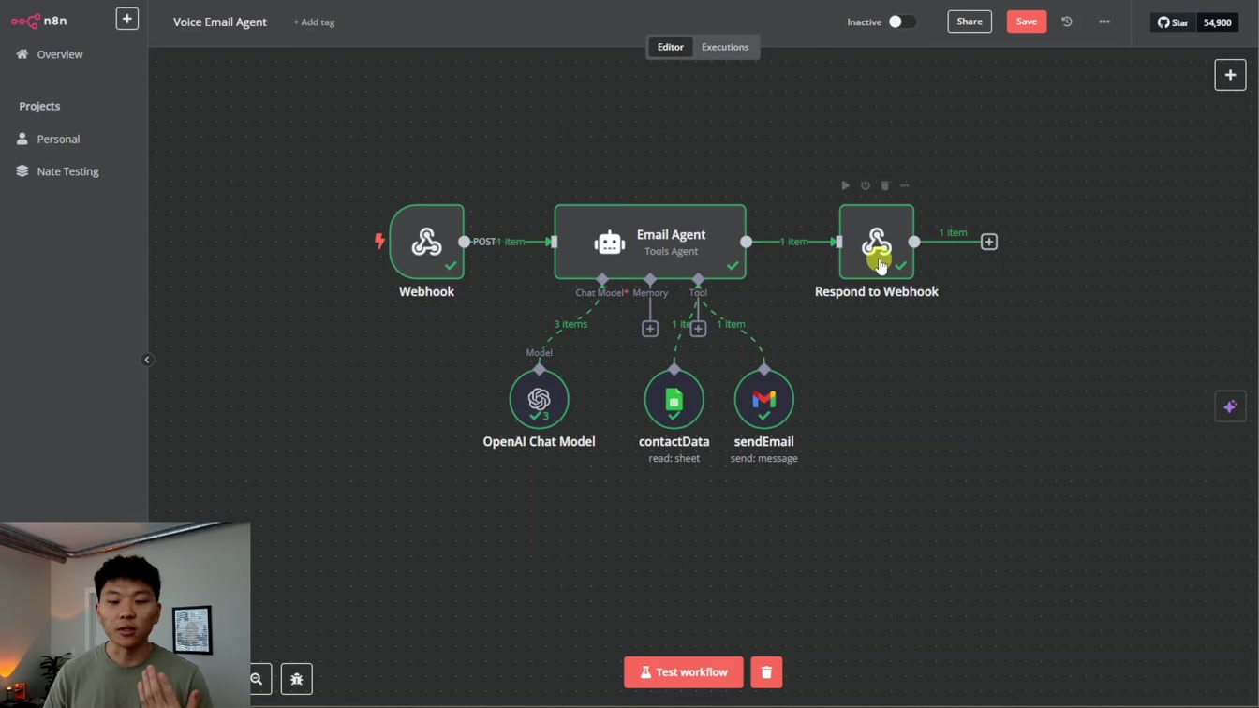Click the n8n logo

pyautogui.click(x=39, y=21)
